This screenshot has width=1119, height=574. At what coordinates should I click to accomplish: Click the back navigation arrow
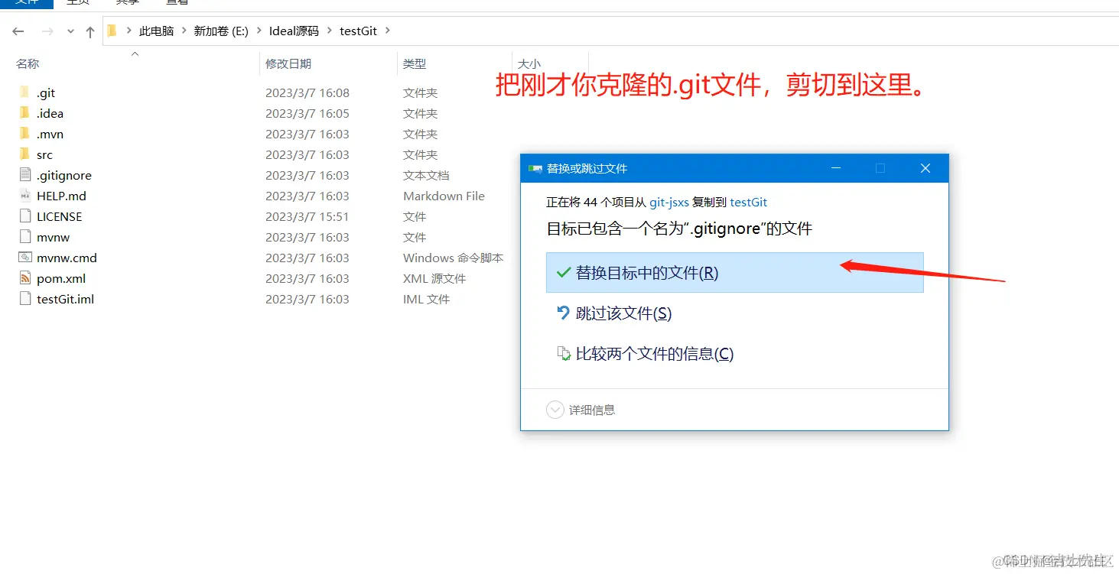[18, 31]
